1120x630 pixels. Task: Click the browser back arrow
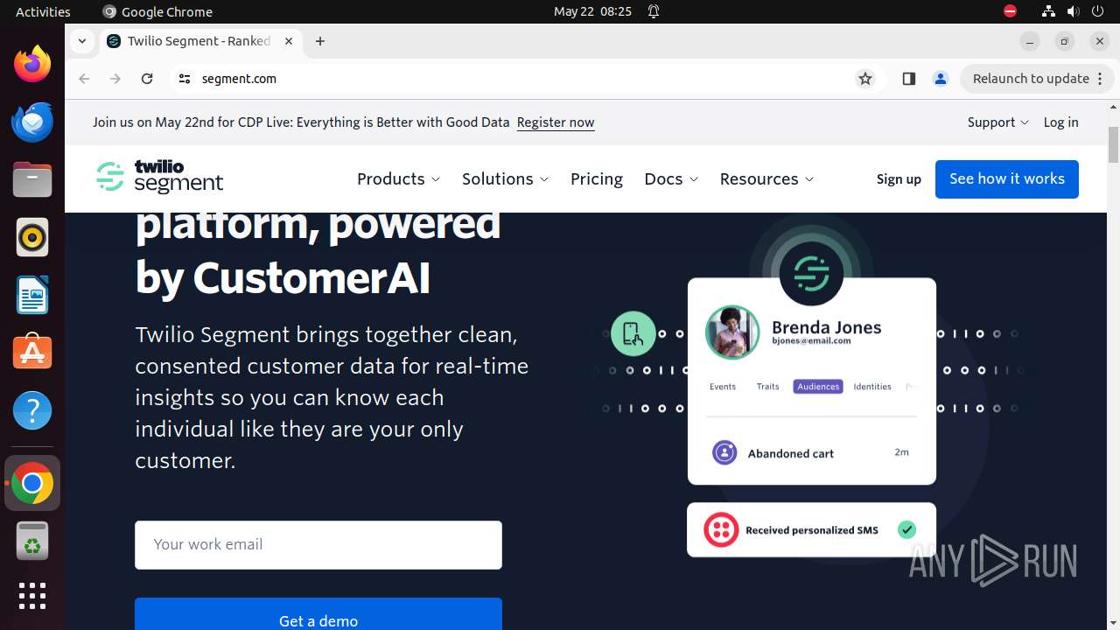(84, 79)
